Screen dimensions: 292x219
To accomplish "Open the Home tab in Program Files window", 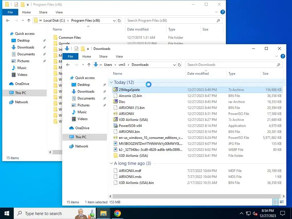I will click(27, 12).
